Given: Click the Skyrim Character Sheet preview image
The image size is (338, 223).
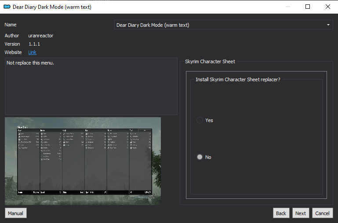Looking at the screenshot, I should [83, 161].
